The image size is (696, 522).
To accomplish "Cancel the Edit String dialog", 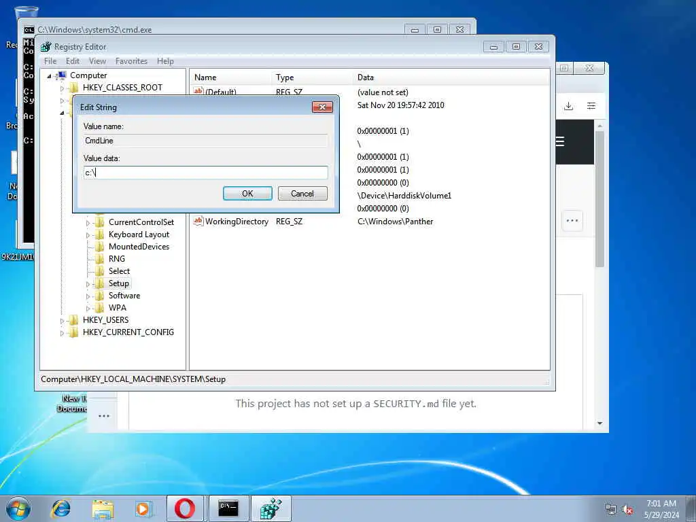I will point(302,194).
